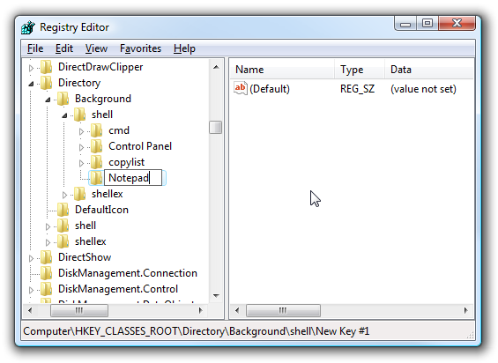Image resolution: width=498 pixels, height=363 pixels.
Task: Click the cmd key folder icon
Action: (x=96, y=130)
